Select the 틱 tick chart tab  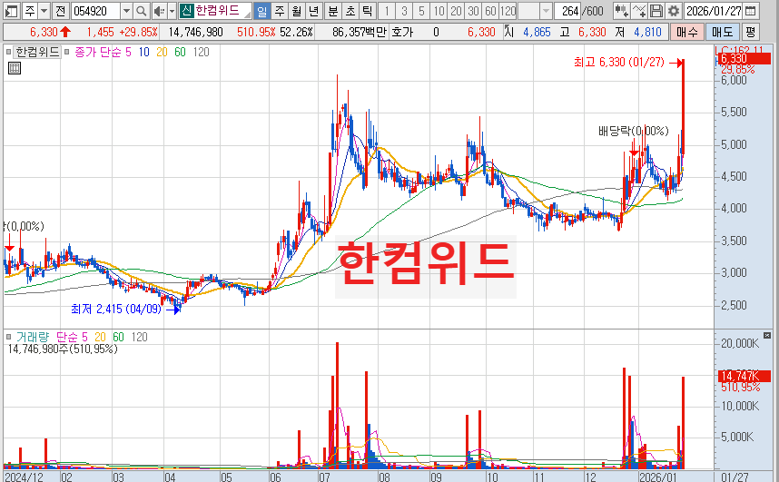(x=367, y=10)
